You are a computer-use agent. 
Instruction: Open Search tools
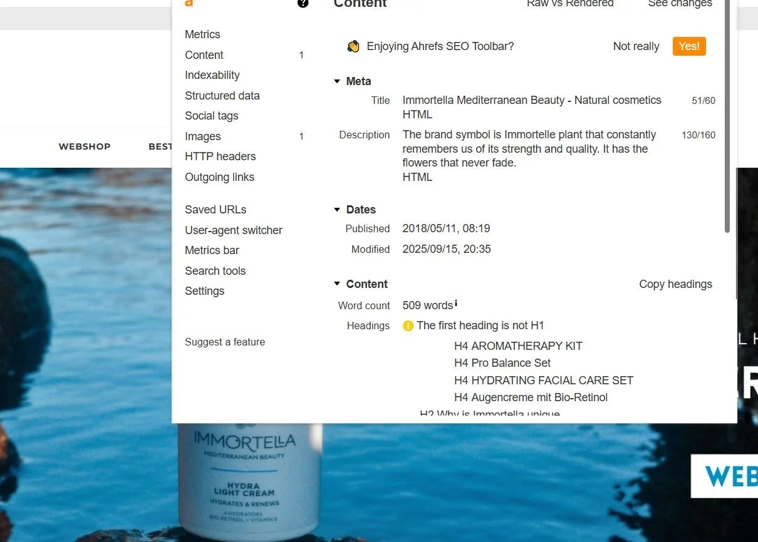[x=215, y=271]
